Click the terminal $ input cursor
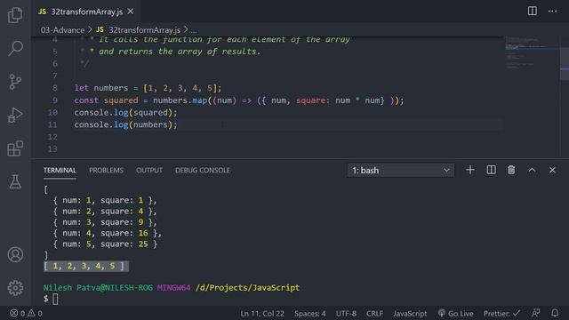 pos(55,299)
